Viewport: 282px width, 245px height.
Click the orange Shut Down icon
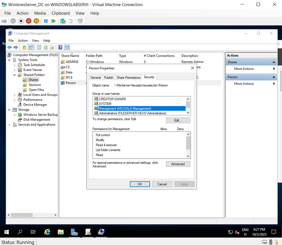tap(36, 21)
